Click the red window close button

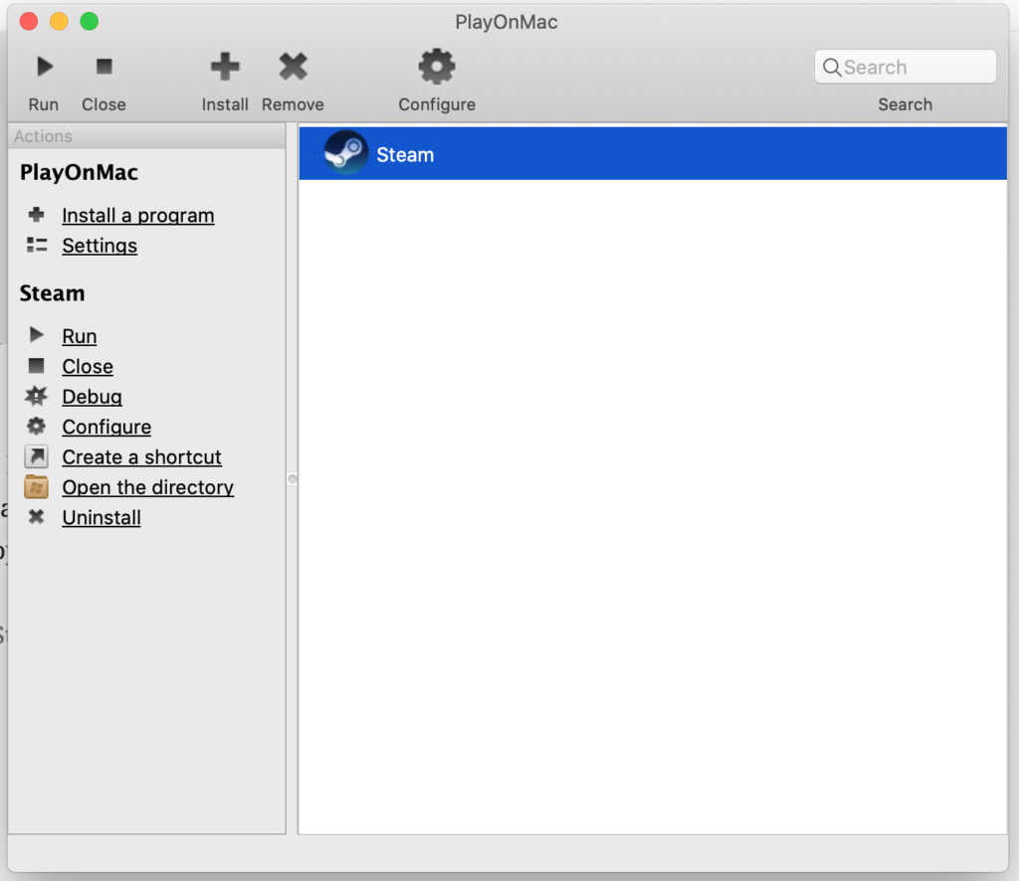(29, 22)
